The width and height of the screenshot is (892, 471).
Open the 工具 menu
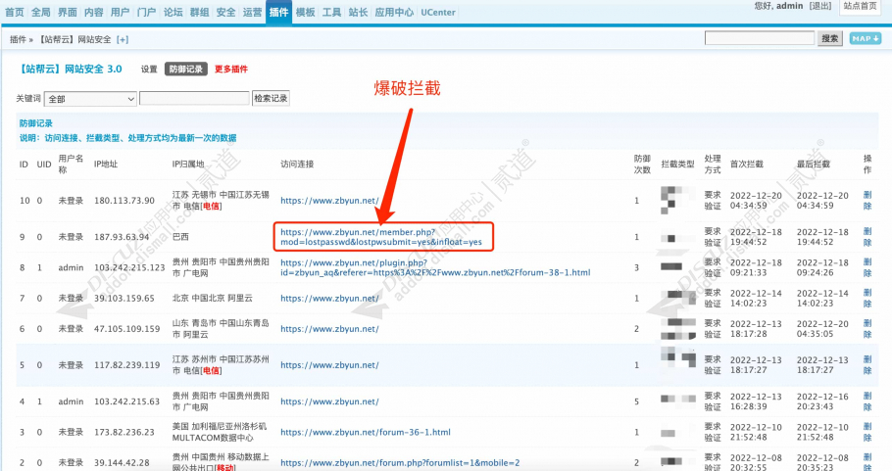click(x=331, y=12)
